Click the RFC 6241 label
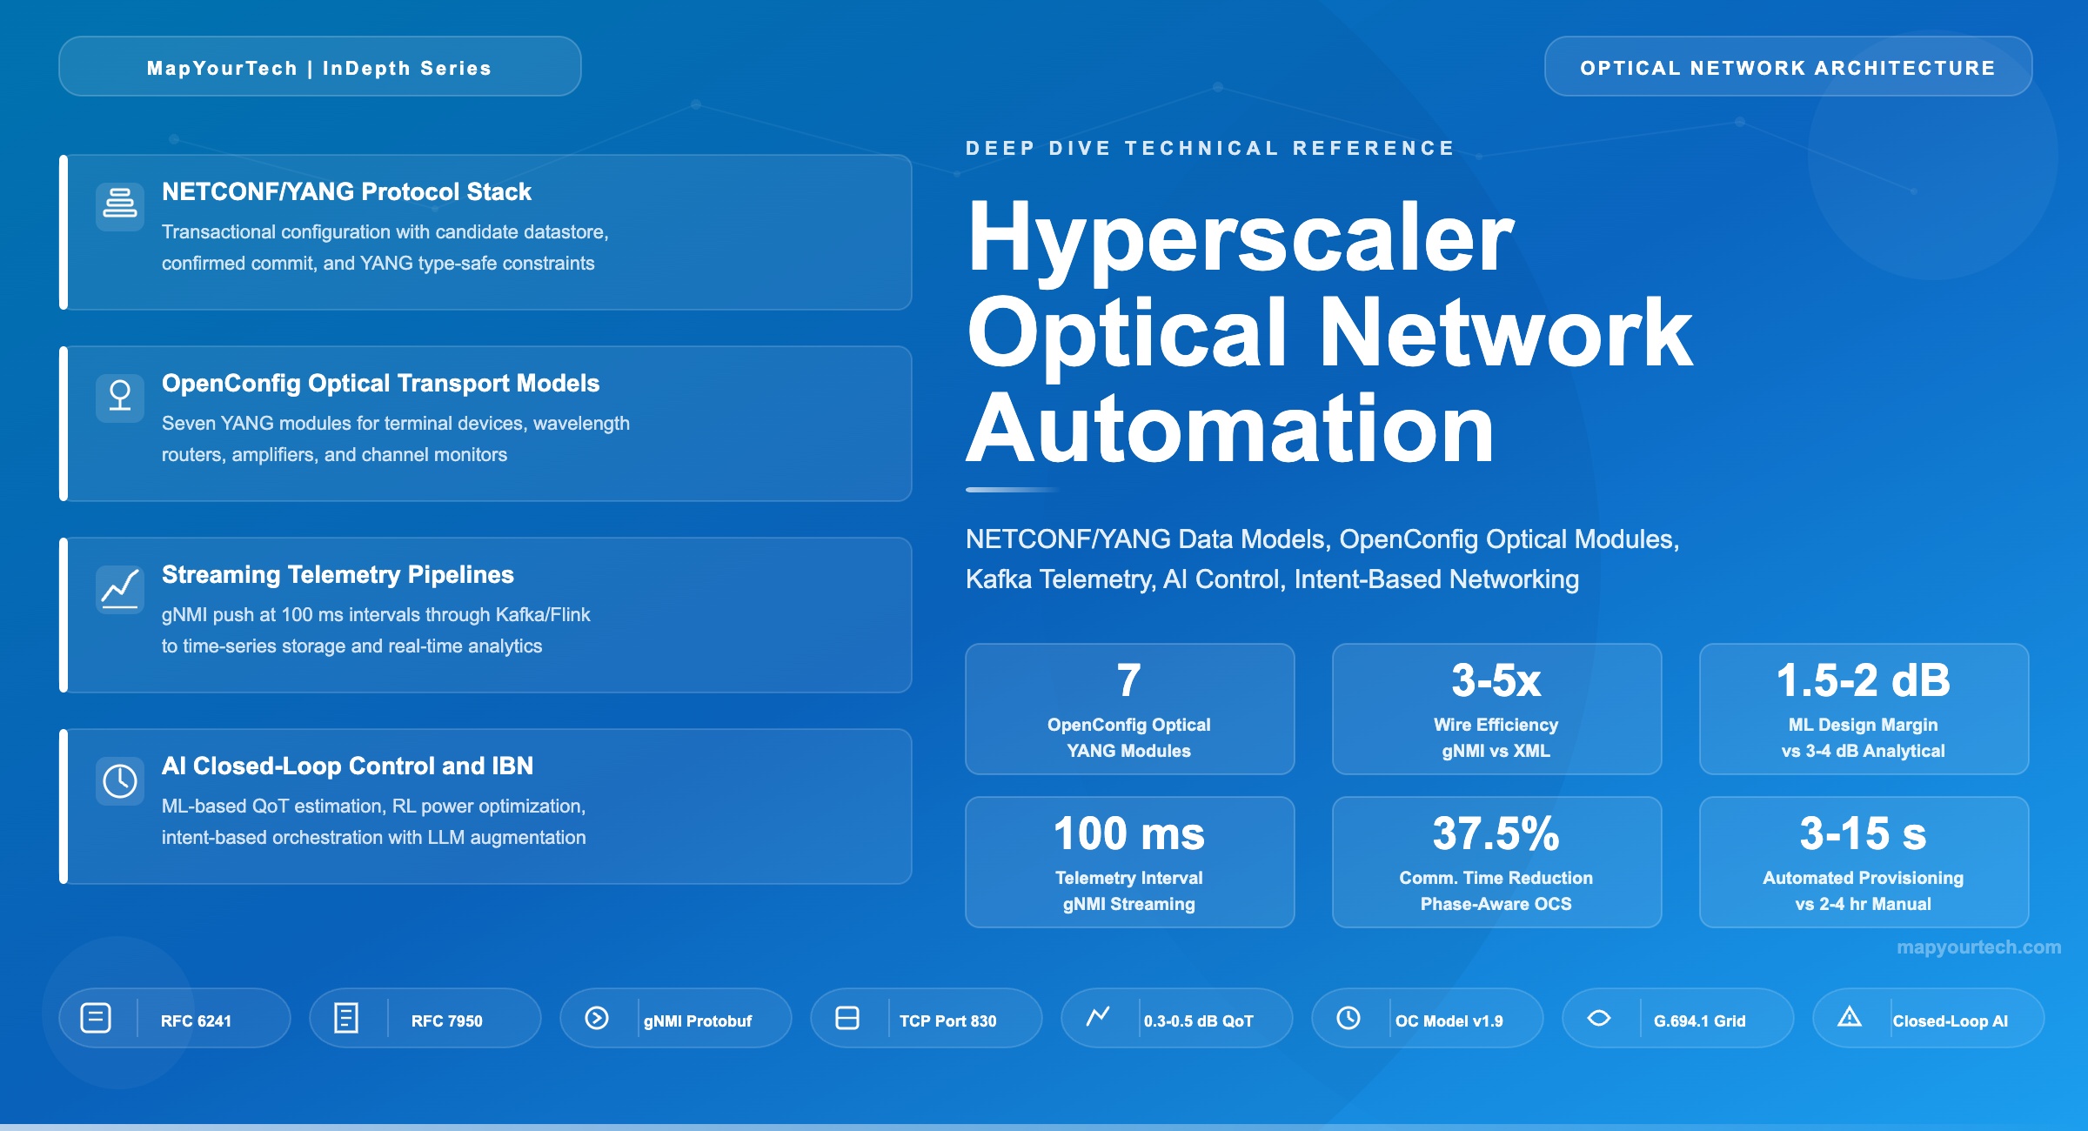The height and width of the screenshot is (1131, 2088). coord(197,1021)
